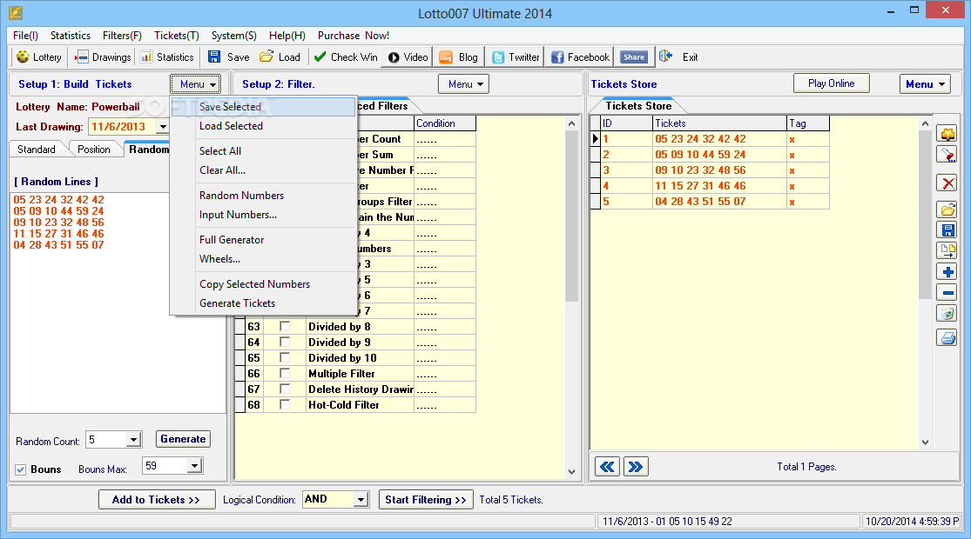This screenshot has width=971, height=539.
Task: Click the Check Win green checkmark
Action: point(320,57)
